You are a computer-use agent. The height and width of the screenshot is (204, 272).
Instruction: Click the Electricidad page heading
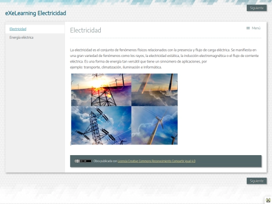pos(86,30)
